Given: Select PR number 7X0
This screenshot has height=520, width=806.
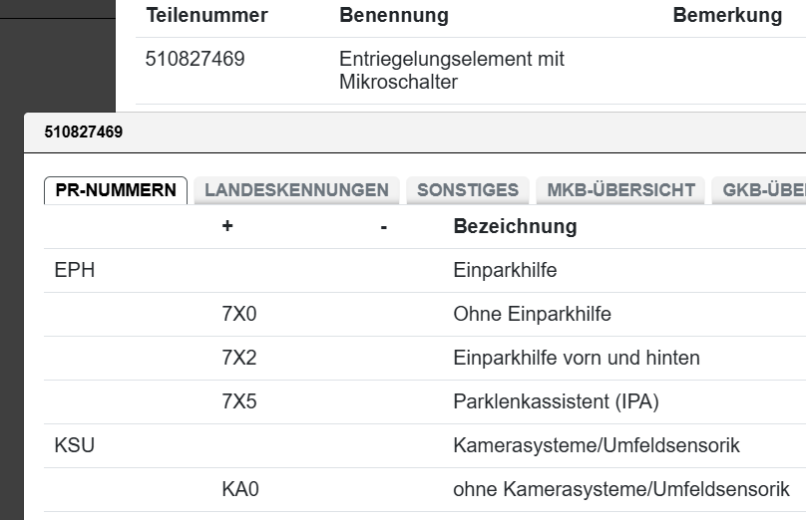Looking at the screenshot, I should 239,314.
